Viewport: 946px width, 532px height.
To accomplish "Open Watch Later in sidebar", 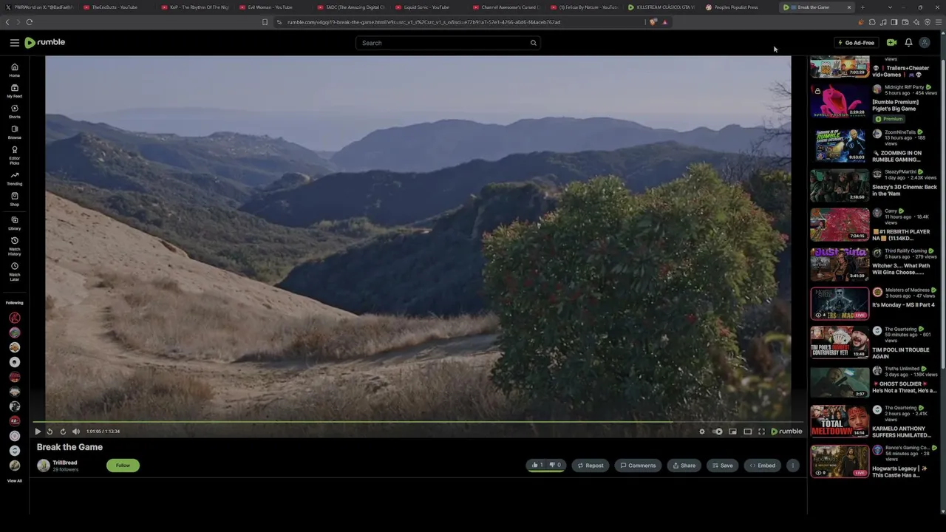I will (x=14, y=271).
